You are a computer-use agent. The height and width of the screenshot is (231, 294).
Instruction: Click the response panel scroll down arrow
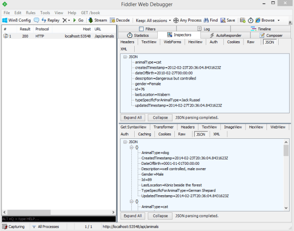point(286,208)
